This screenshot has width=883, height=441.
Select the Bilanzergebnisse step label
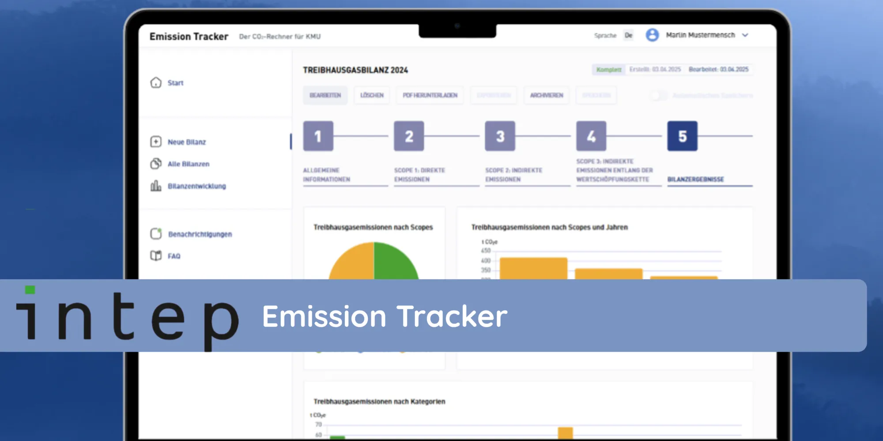click(x=696, y=179)
